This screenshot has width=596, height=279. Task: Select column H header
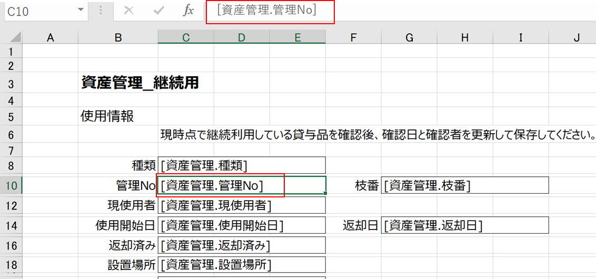click(465, 37)
